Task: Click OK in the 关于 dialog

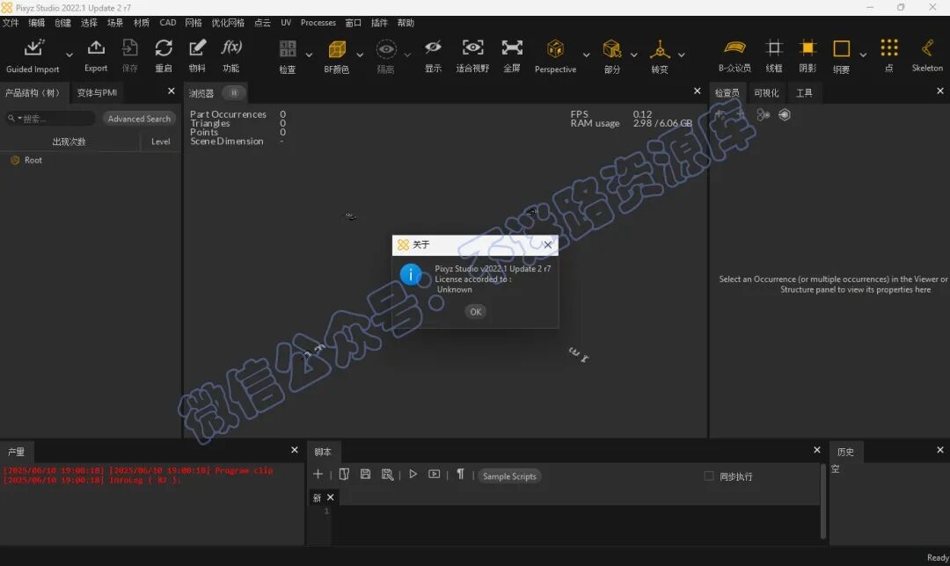Action: click(x=476, y=312)
